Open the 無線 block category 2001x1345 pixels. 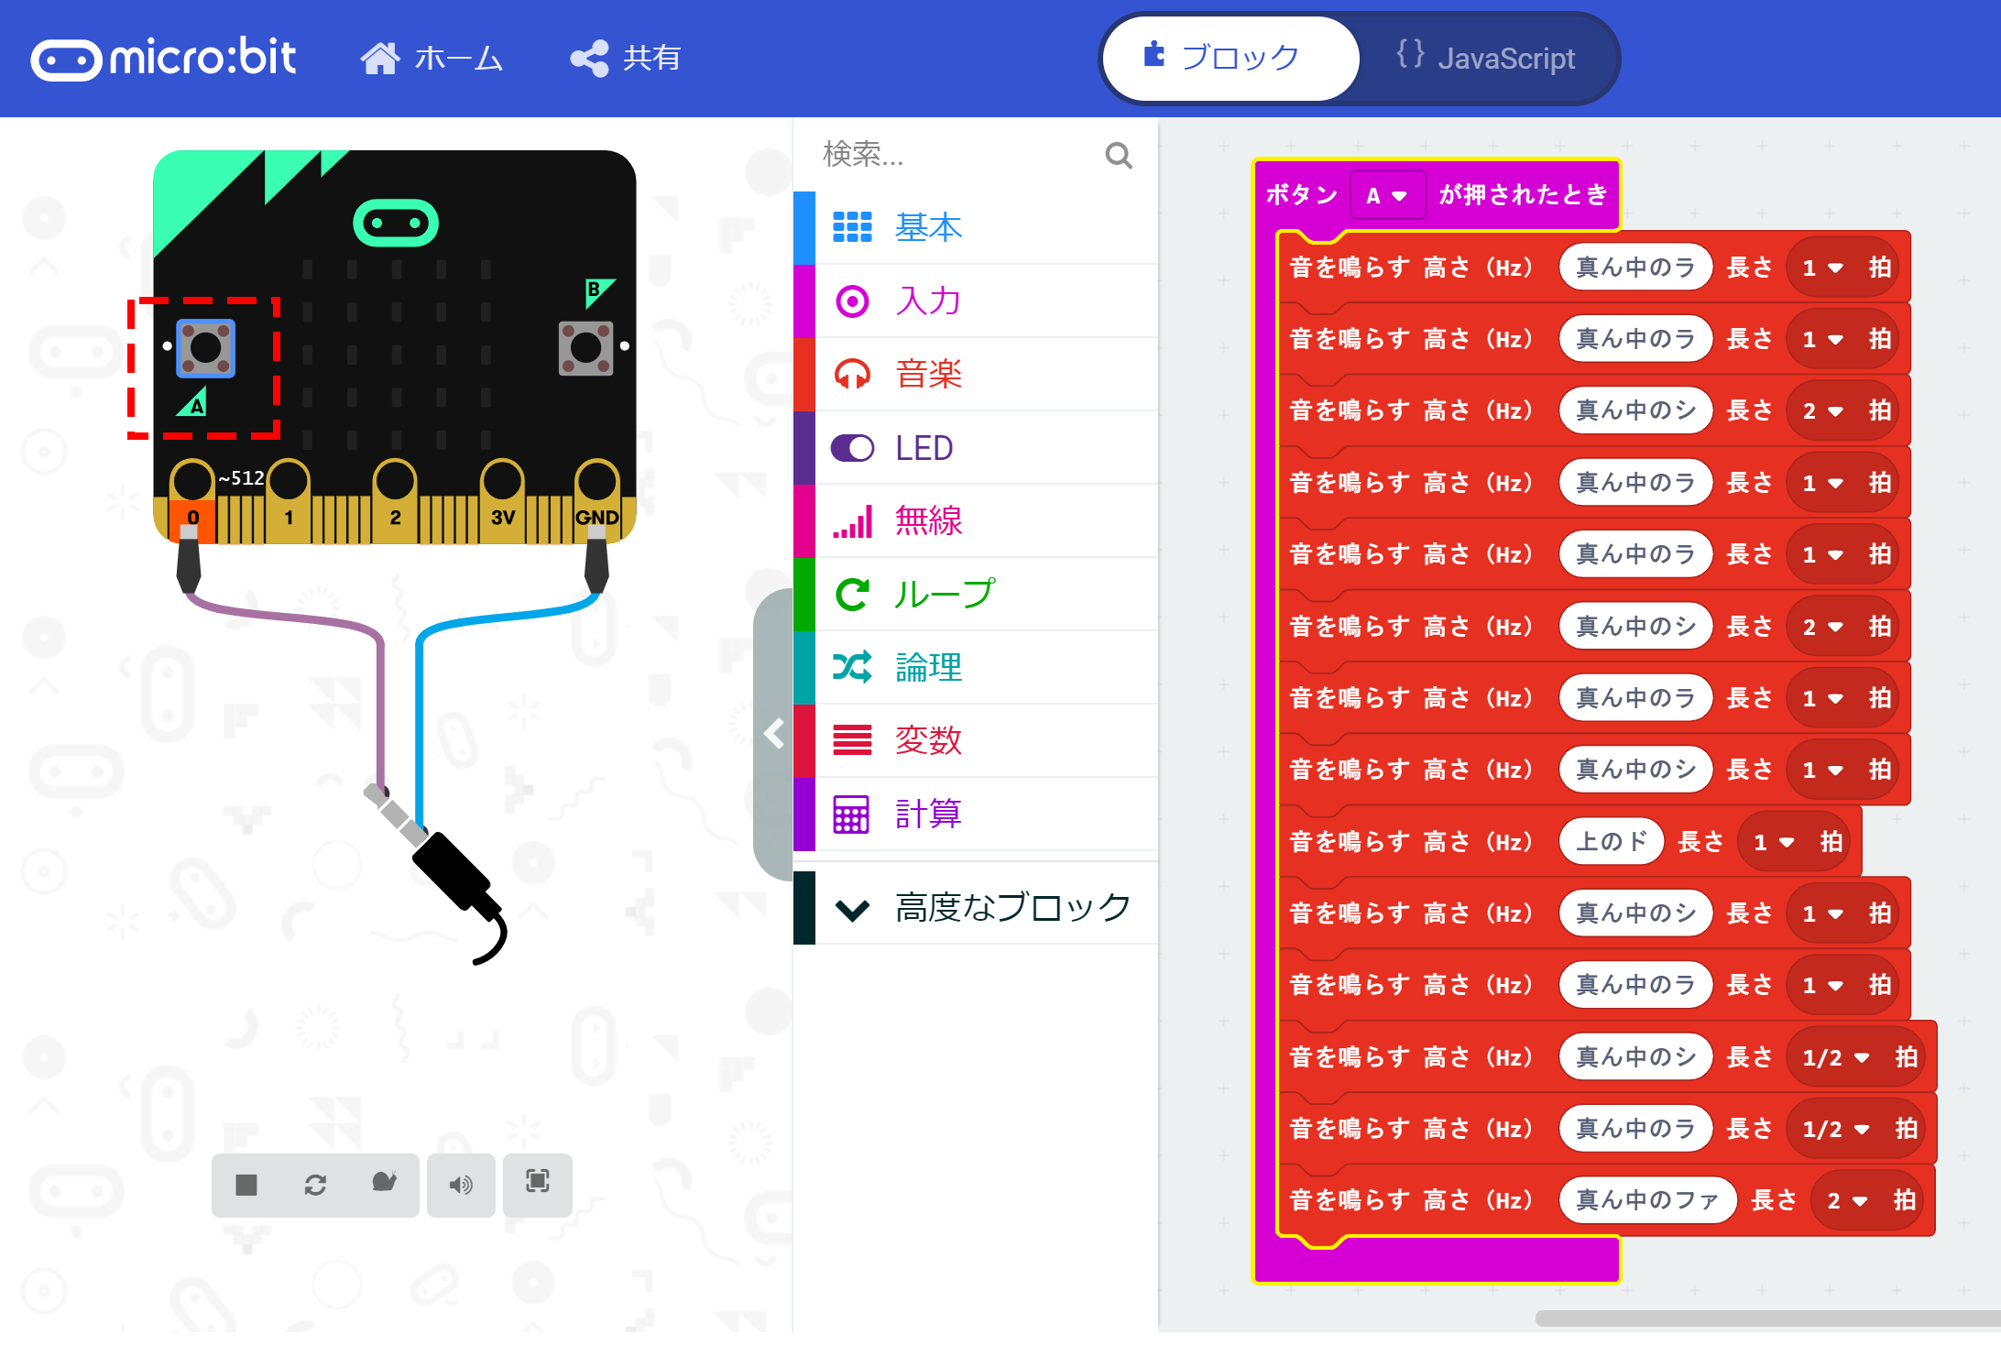[927, 520]
